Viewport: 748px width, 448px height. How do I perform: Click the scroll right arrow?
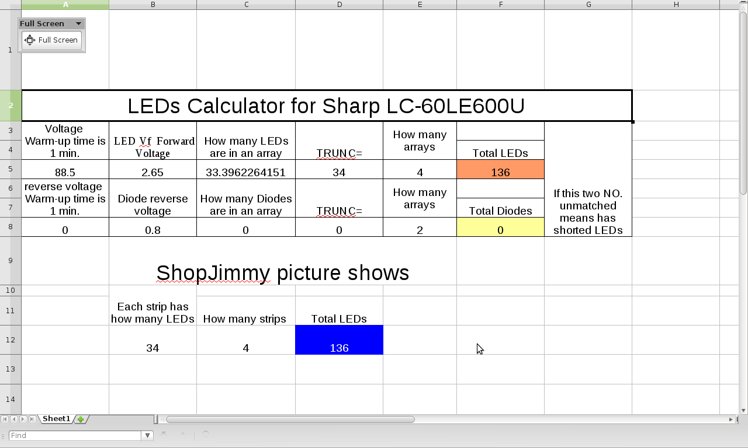(730, 419)
